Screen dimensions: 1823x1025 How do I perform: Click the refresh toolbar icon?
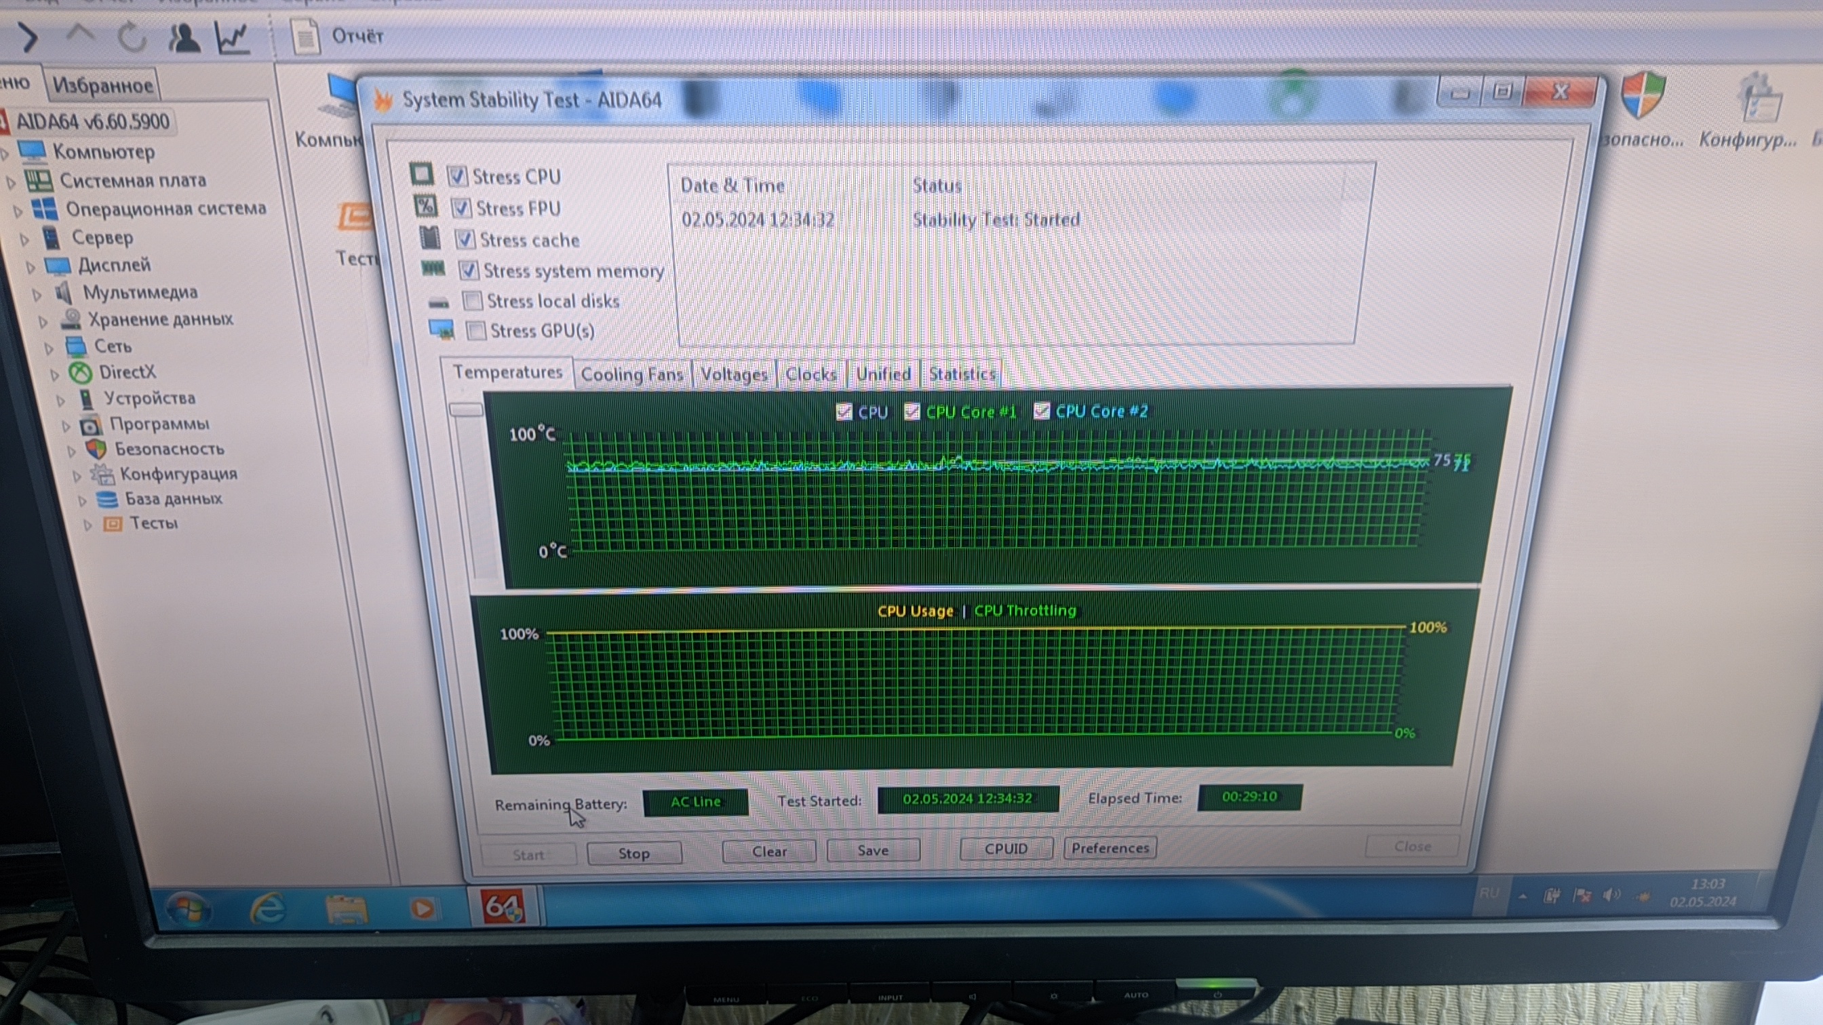tap(132, 37)
